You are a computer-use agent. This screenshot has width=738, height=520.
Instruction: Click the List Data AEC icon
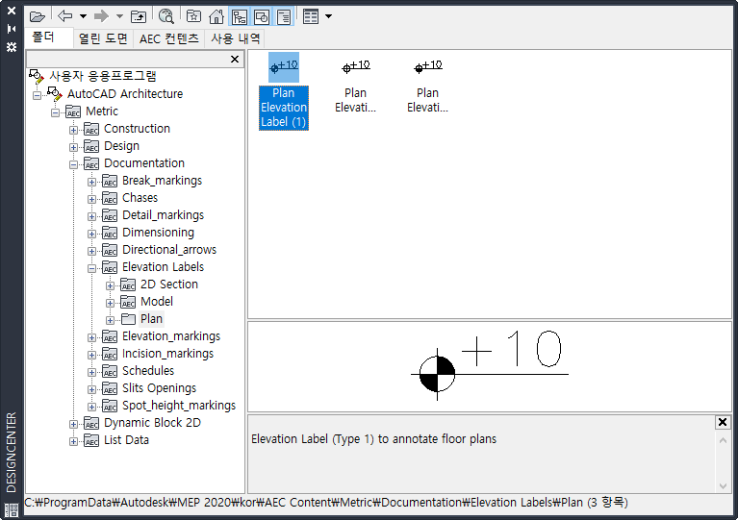91,441
